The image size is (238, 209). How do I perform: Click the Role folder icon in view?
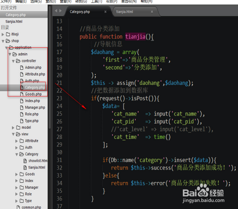(22, 194)
